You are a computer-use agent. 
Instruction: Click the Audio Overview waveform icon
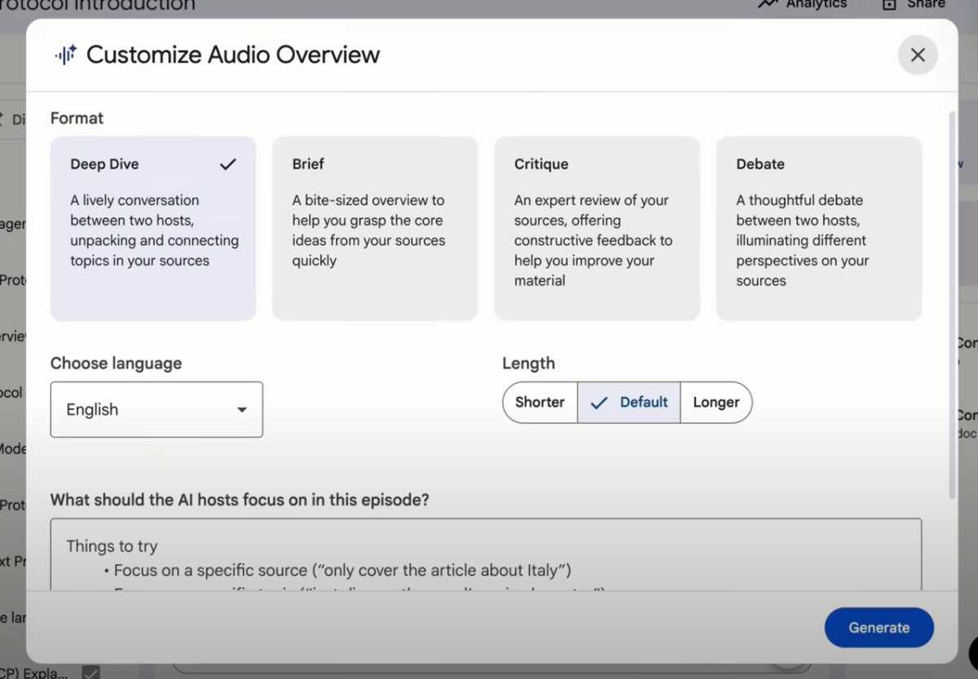(65, 55)
